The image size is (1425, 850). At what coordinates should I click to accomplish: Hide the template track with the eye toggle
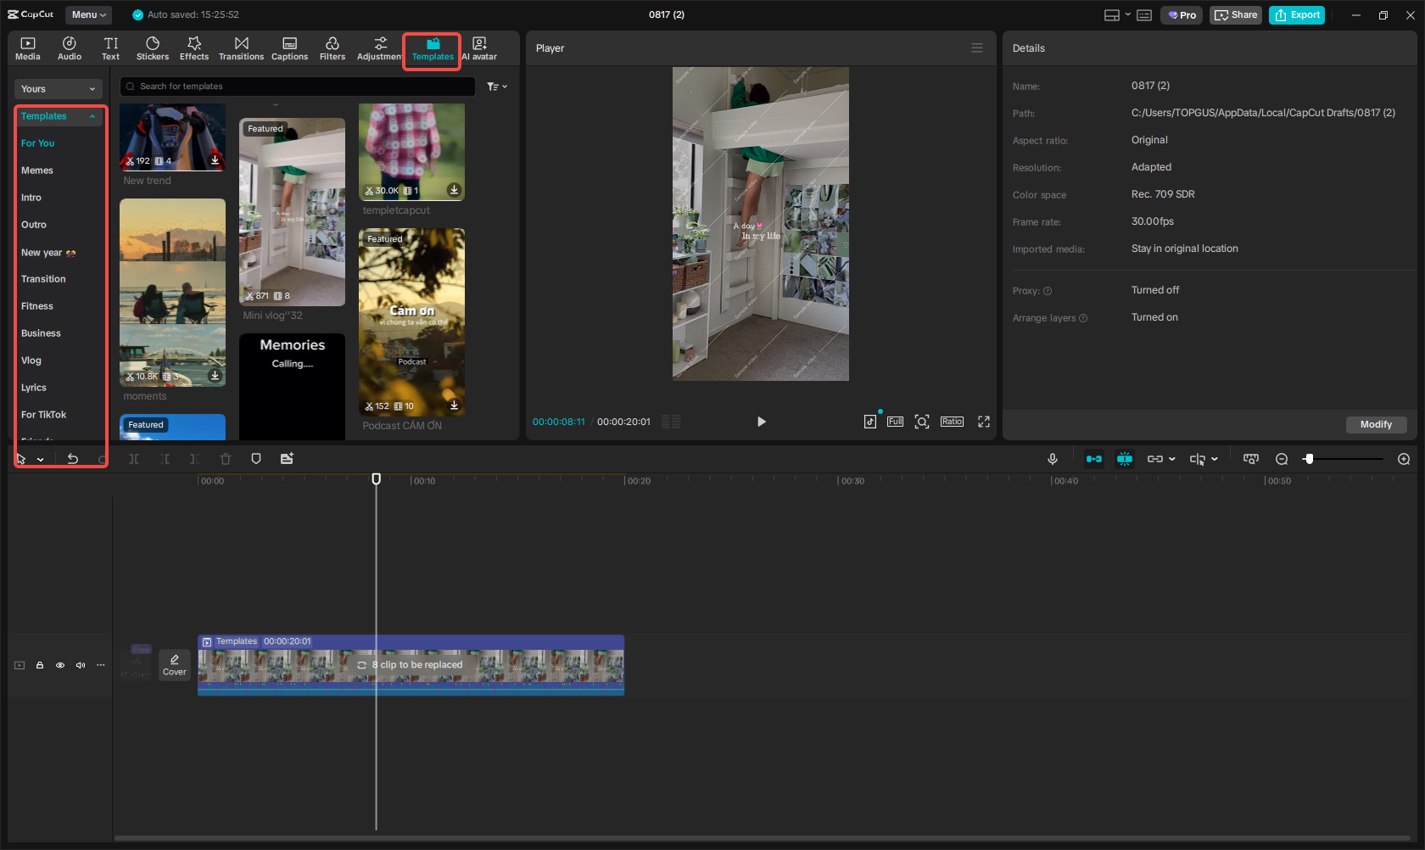(x=60, y=665)
